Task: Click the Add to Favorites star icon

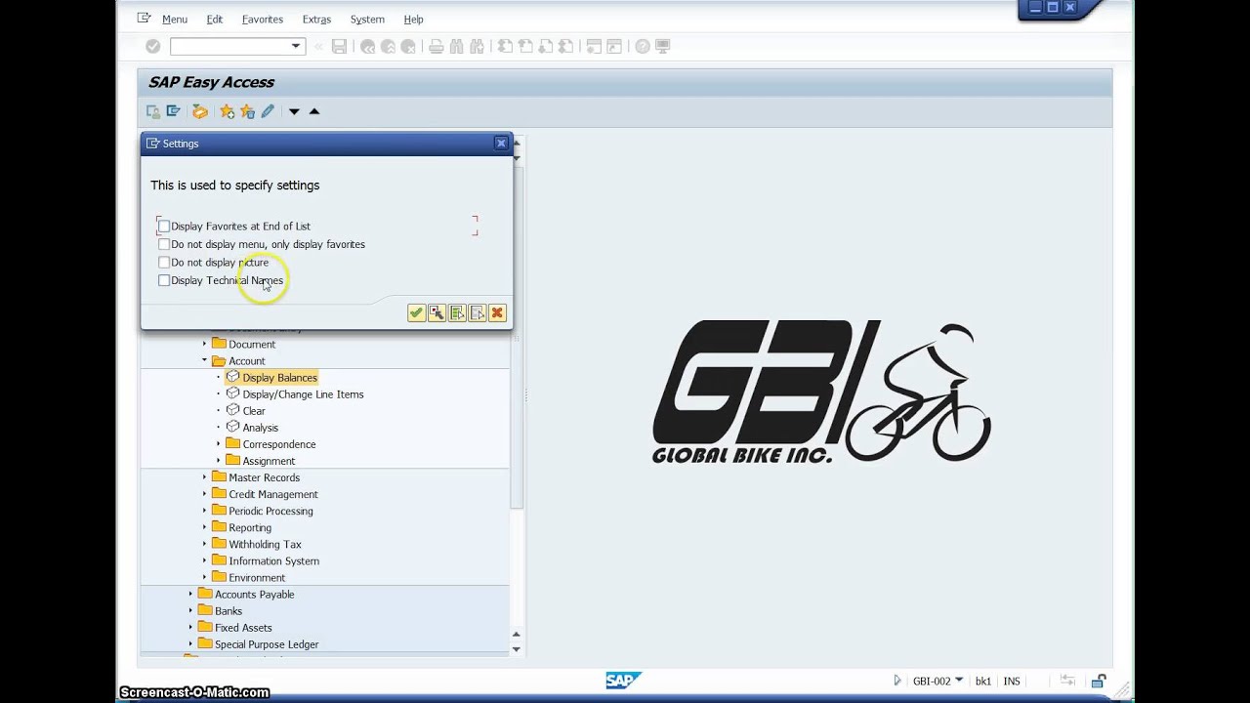Action: 227,111
